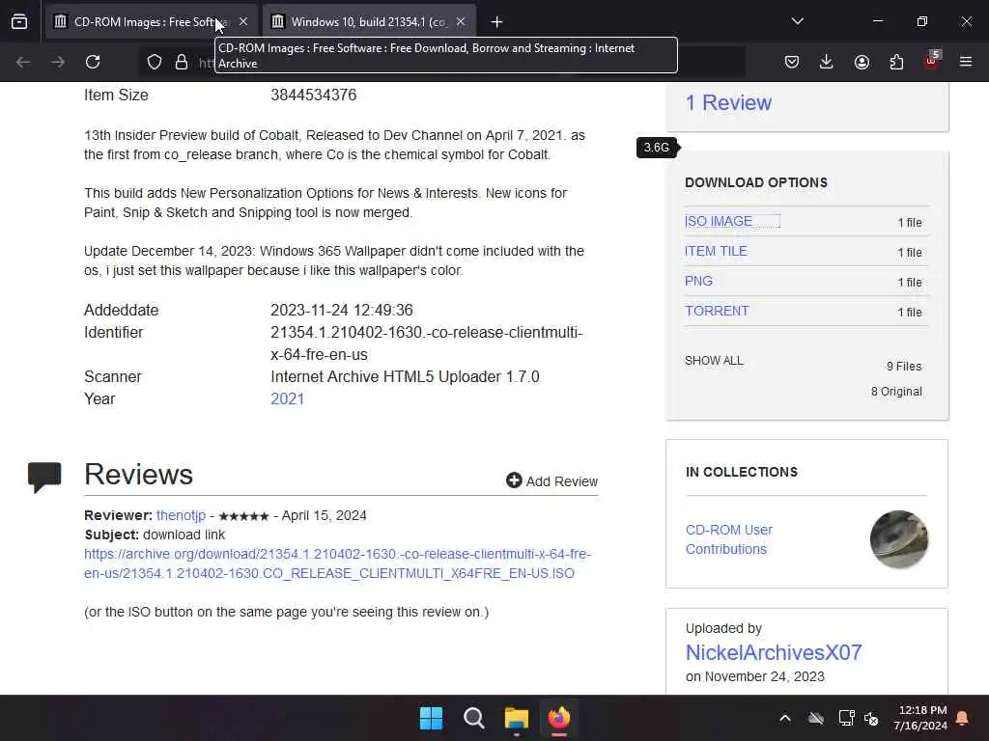View site security padlock info
The height and width of the screenshot is (741, 989).
[182, 62]
